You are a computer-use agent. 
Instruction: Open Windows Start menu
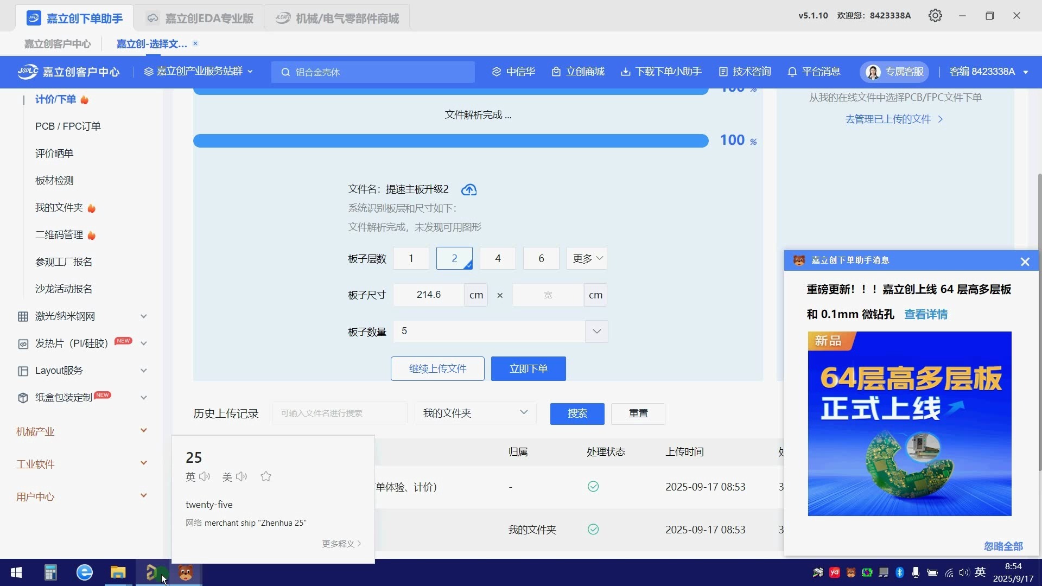click(x=16, y=572)
